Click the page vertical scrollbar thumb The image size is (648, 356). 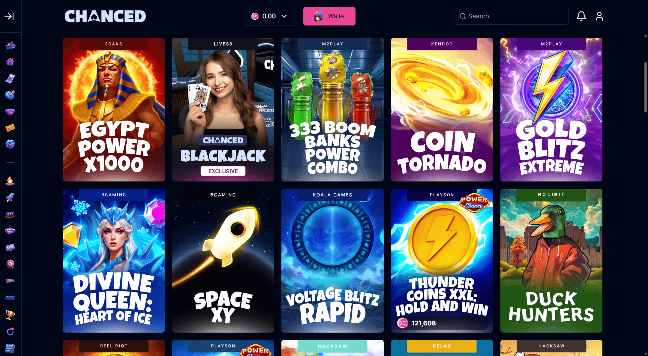pyautogui.click(x=646, y=87)
